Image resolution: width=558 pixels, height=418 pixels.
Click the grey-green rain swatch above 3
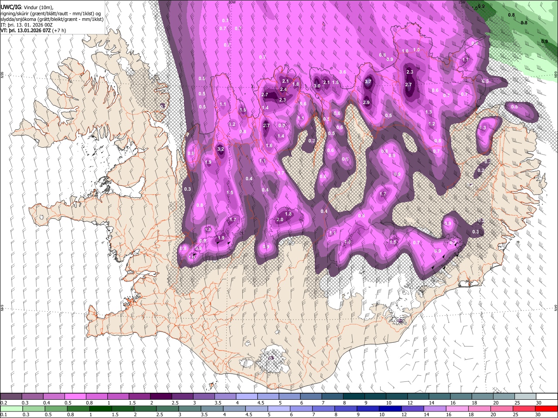[189, 408]
